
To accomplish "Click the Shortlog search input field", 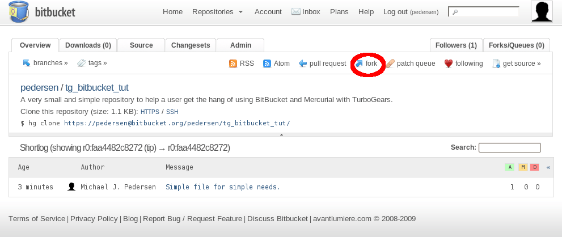I will tap(509, 147).
